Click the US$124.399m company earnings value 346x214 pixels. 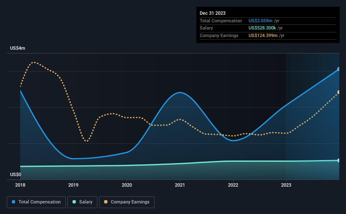tap(263, 35)
